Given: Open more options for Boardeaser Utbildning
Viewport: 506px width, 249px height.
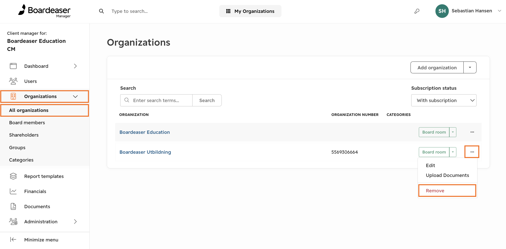Looking at the screenshot, I should tap(472, 152).
